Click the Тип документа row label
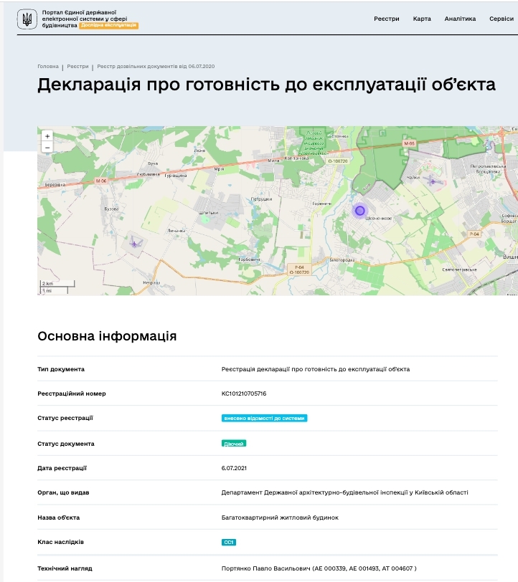This screenshot has height=582, width=518. click(61, 369)
